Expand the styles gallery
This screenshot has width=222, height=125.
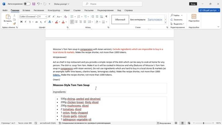tap(165, 23)
